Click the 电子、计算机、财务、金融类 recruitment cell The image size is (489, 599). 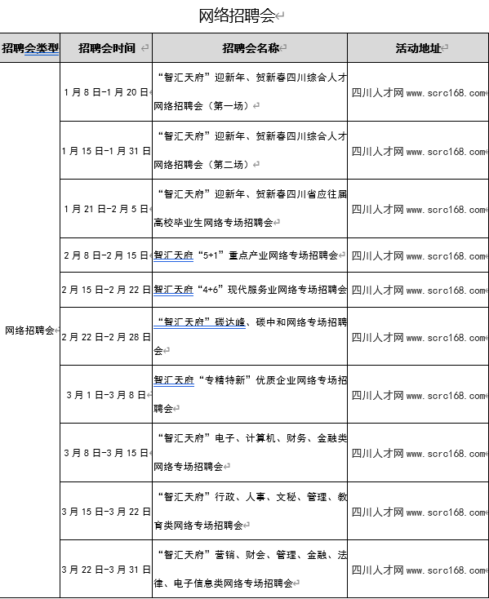tap(250, 453)
